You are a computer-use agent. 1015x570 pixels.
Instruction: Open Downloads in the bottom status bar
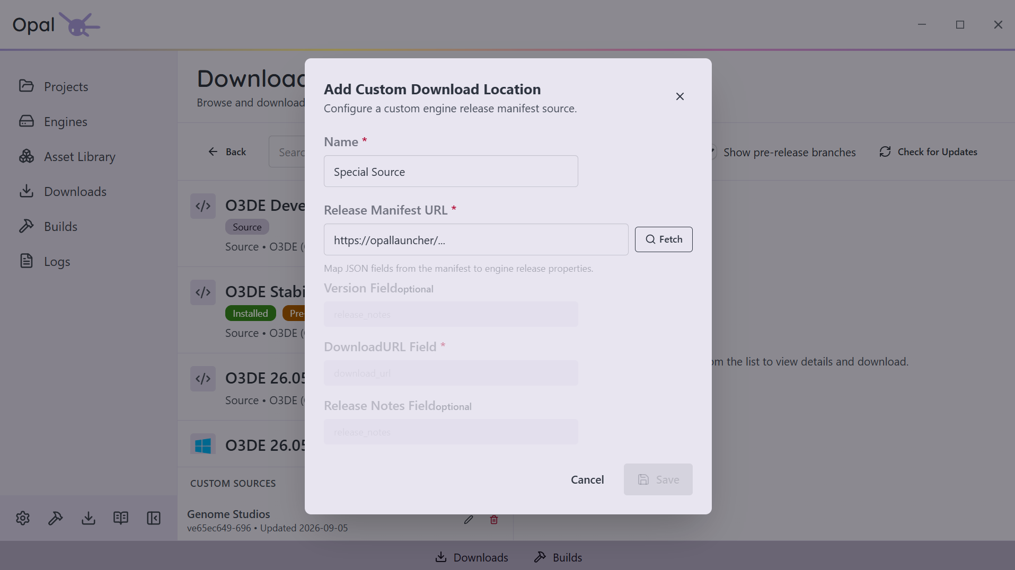(x=472, y=557)
